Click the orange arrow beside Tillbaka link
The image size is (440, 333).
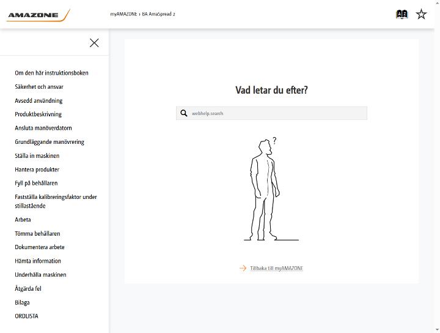[243, 268]
